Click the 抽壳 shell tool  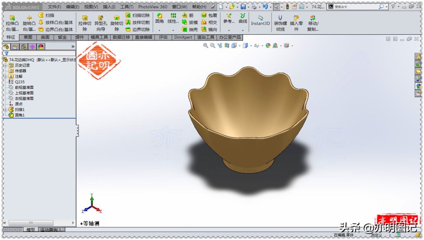[x=190, y=29]
